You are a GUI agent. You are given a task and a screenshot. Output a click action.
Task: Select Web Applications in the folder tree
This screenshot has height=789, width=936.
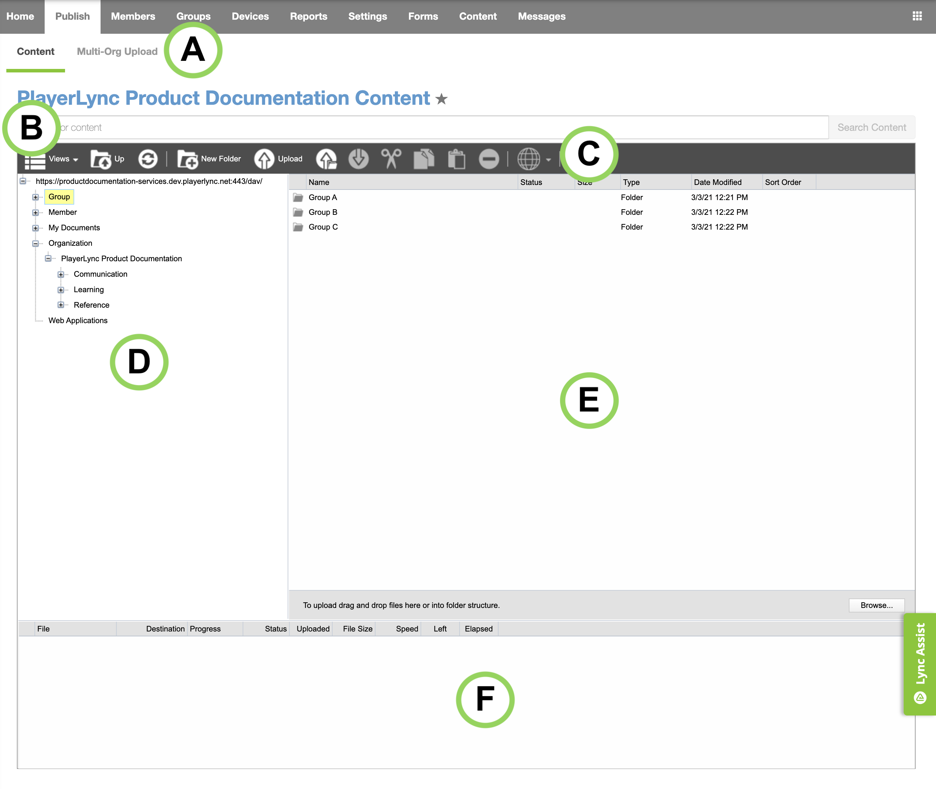pyautogui.click(x=78, y=321)
